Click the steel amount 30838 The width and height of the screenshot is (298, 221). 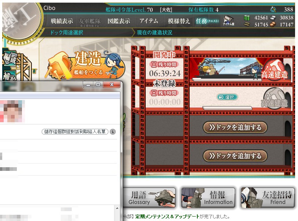tap(286, 18)
